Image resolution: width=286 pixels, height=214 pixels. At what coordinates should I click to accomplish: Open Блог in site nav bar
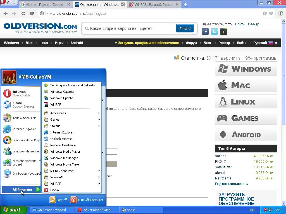(208, 43)
